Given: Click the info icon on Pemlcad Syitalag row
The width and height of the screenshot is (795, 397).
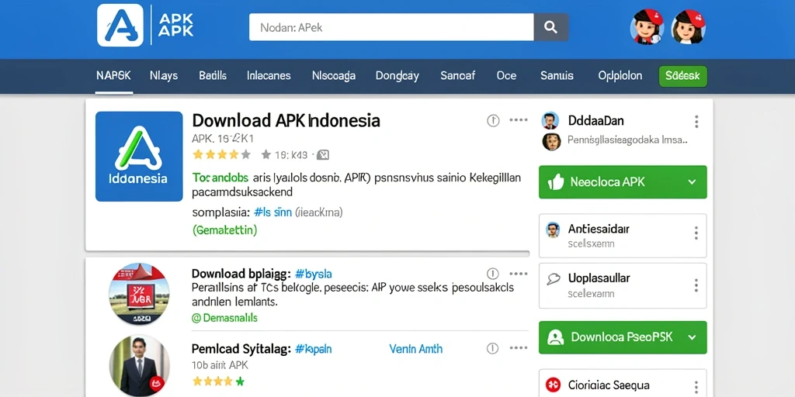Looking at the screenshot, I should pos(493,348).
